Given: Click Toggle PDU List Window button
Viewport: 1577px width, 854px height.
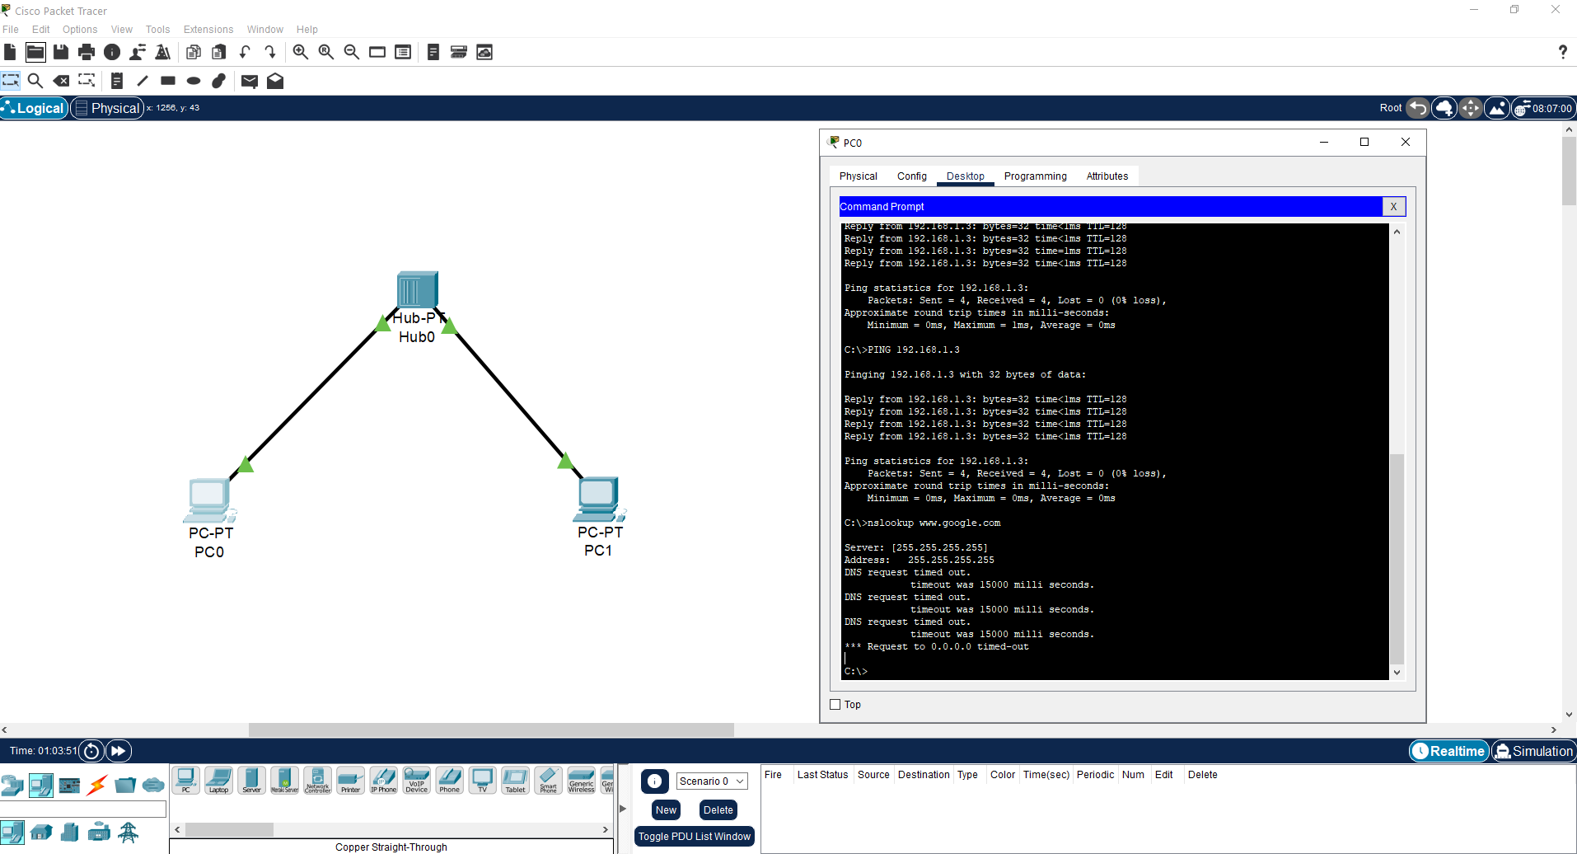Looking at the screenshot, I should 695,837.
